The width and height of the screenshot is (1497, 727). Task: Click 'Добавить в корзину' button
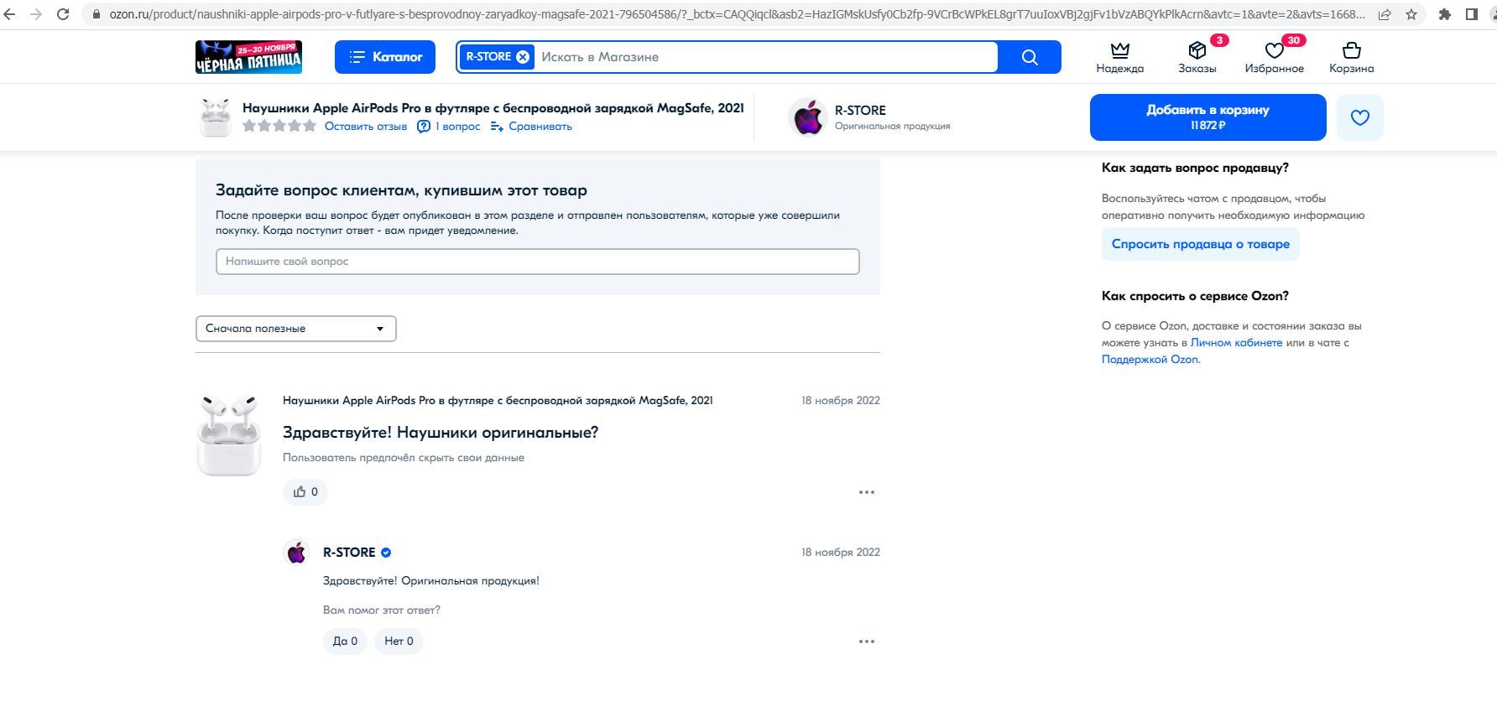(1208, 117)
